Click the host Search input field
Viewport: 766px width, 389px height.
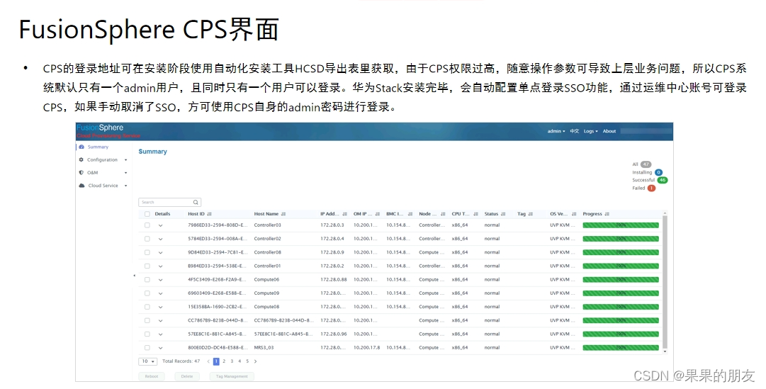click(x=169, y=203)
